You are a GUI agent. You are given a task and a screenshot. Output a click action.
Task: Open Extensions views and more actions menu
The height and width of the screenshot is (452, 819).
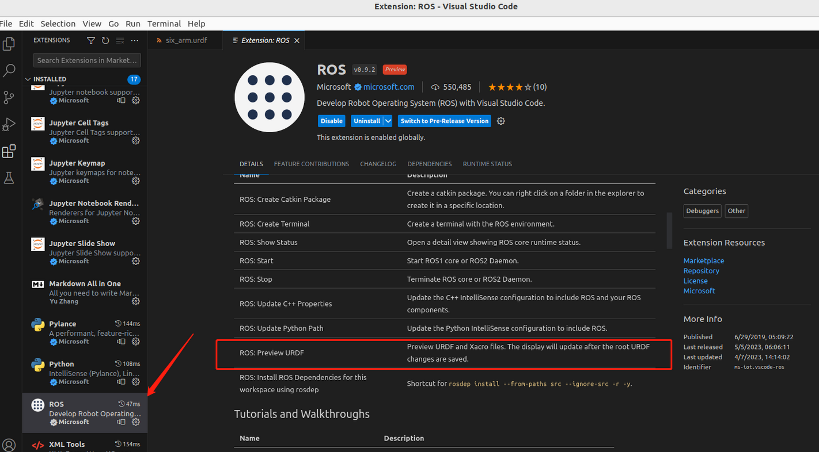(135, 40)
